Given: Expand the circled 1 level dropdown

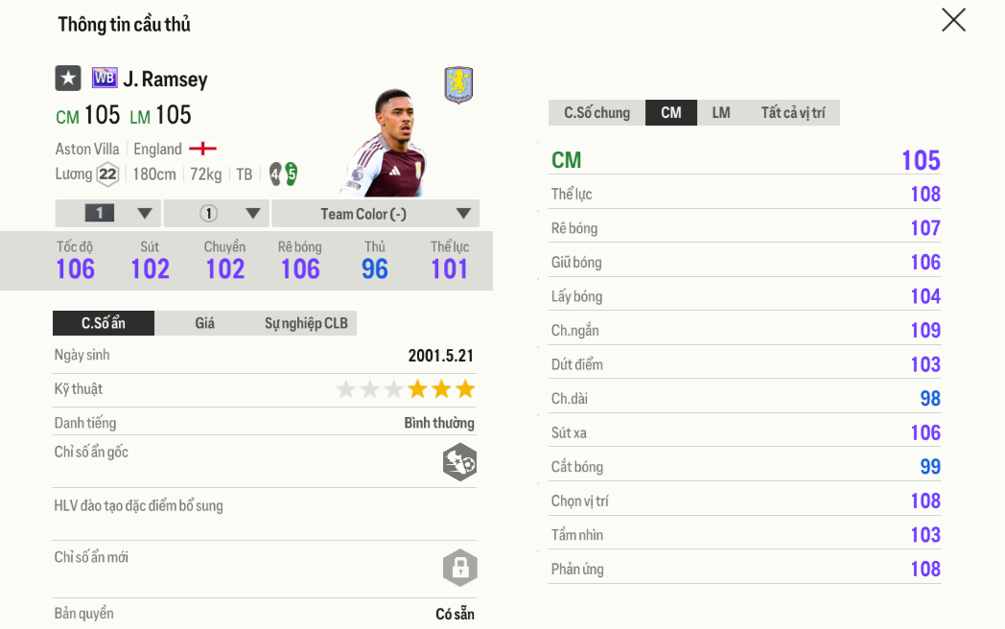Looking at the screenshot, I should pyautogui.click(x=216, y=213).
